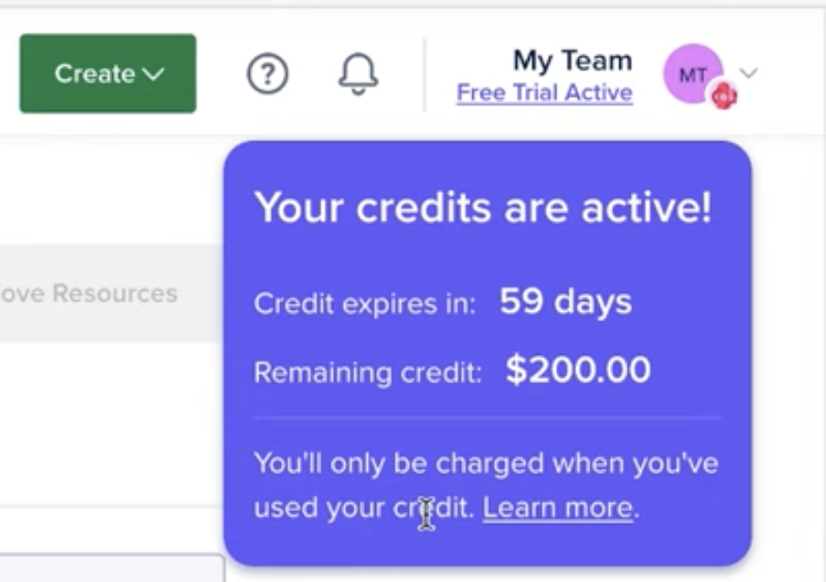This screenshot has height=582, width=826.
Task: Click the $200.00 remaining credit amount
Action: click(x=578, y=369)
